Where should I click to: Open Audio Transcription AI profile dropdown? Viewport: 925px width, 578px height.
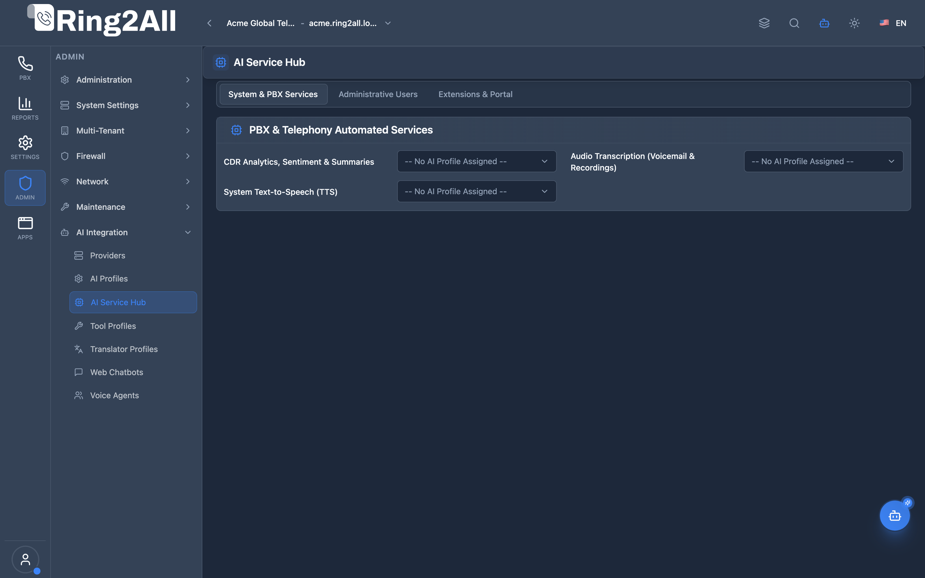[x=823, y=161]
